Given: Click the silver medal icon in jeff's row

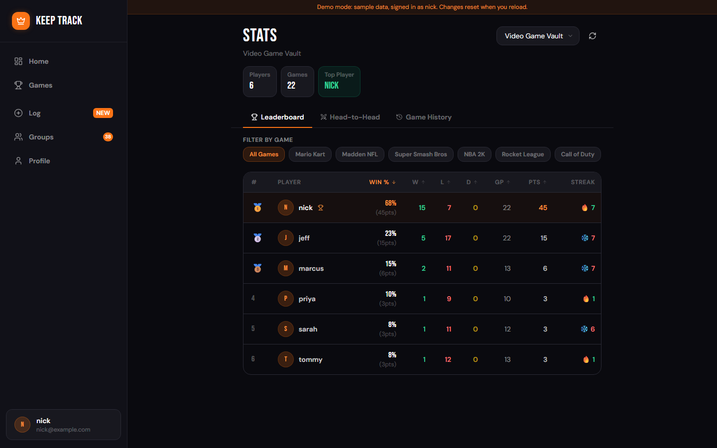Looking at the screenshot, I should click(257, 238).
